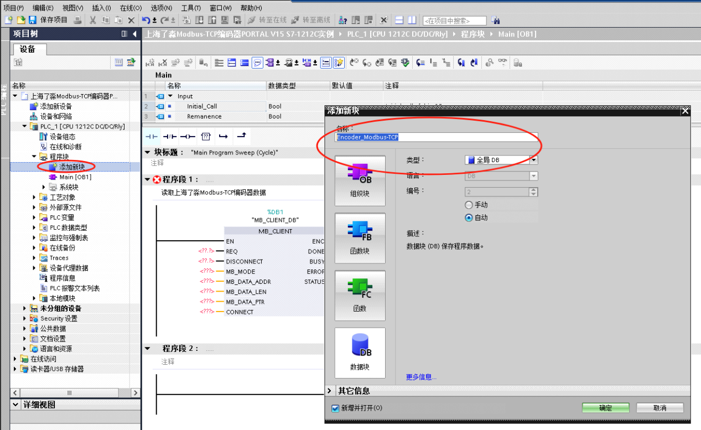Click the binoculars search icon
This screenshot has height=430, width=701.
[495, 20]
